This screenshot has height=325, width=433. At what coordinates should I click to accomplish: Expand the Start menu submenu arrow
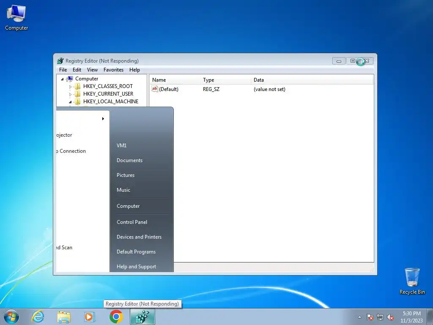click(103, 119)
